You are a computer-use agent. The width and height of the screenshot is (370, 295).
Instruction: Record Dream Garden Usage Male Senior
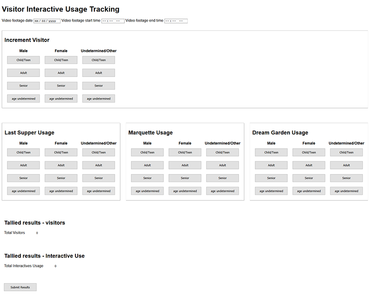click(271, 178)
